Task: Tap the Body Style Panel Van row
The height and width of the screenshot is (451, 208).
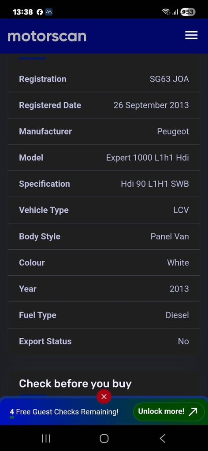Action: 104,237
